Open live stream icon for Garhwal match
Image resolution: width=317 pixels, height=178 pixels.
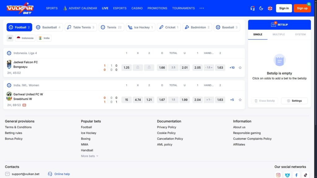[x=24, y=105]
